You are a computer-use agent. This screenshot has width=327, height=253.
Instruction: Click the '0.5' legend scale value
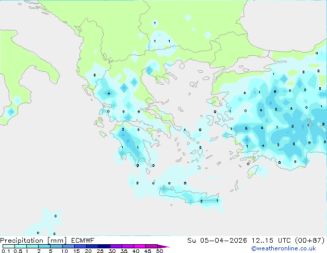(18, 251)
